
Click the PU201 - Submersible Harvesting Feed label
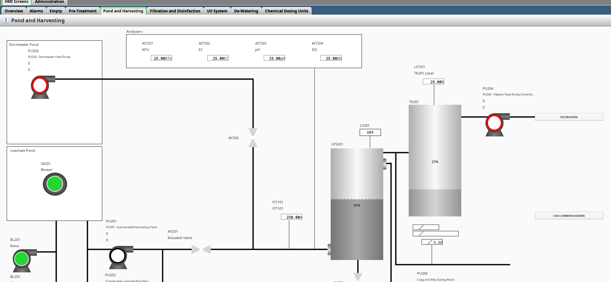(x=133, y=227)
